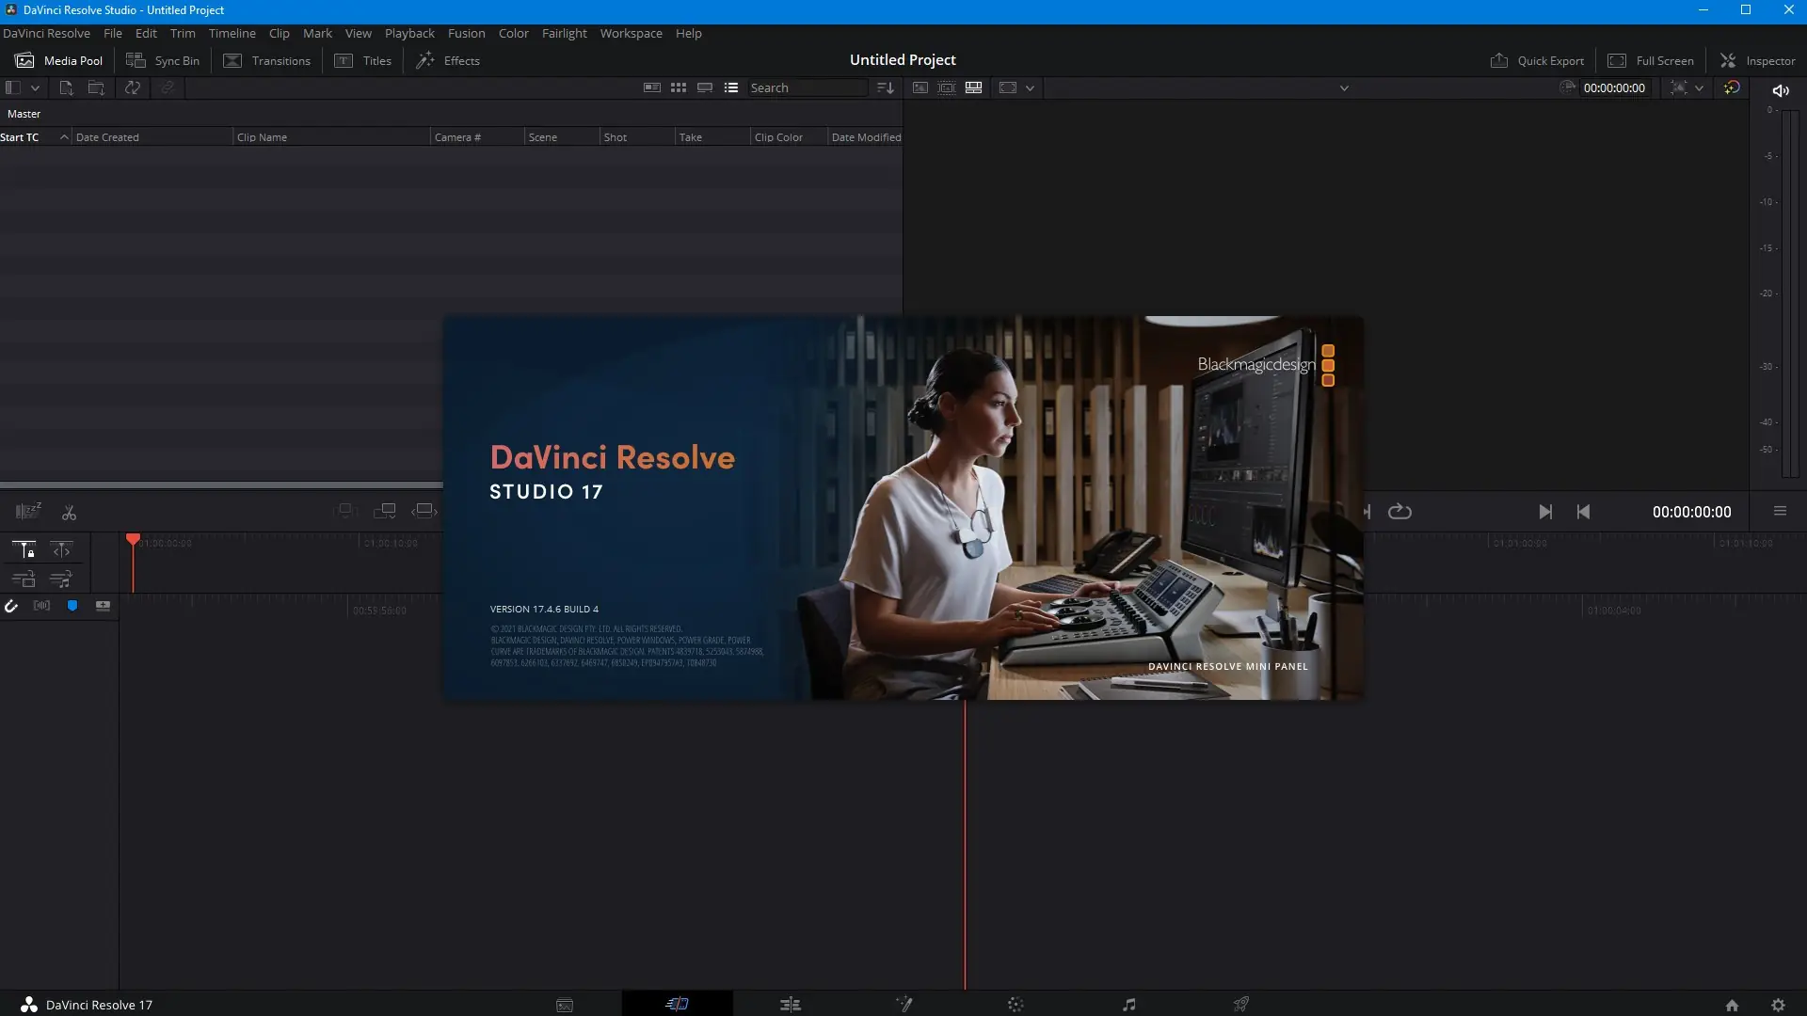Open the Fairlight page music note icon
1807x1016 pixels.
tap(1128, 1005)
